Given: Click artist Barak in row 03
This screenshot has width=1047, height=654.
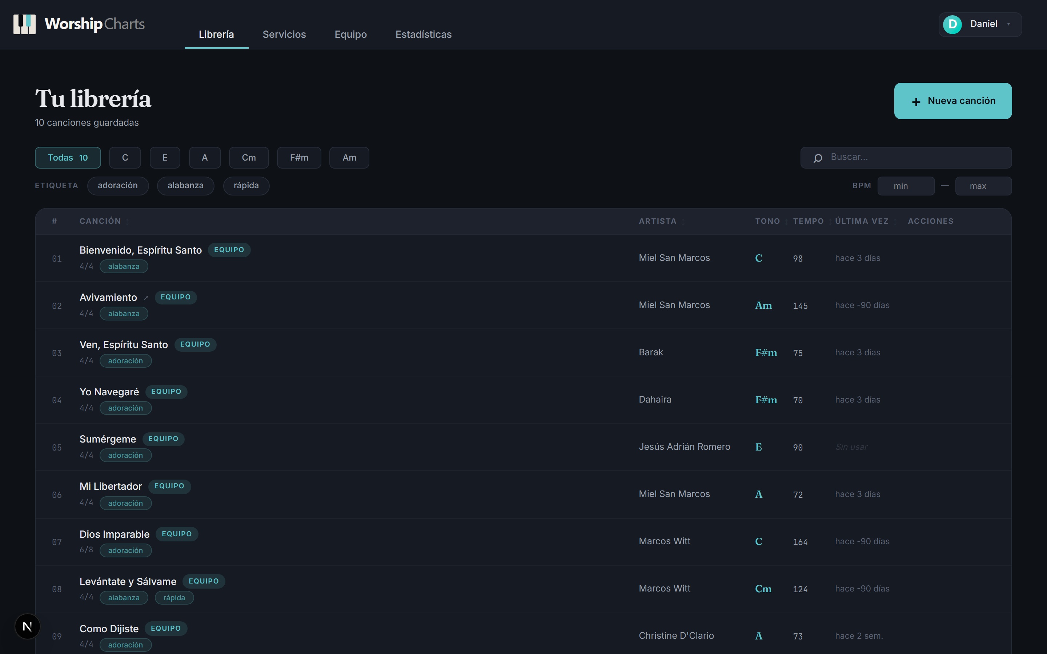Looking at the screenshot, I should click(651, 352).
